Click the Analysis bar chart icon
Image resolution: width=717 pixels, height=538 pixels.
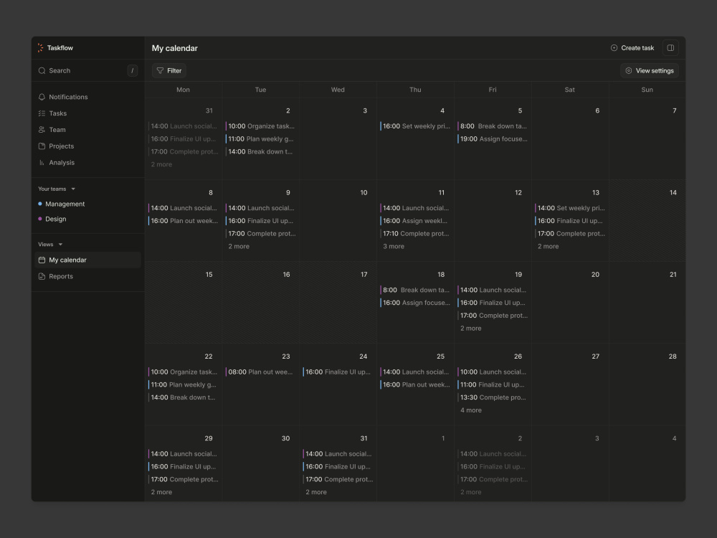(42, 163)
